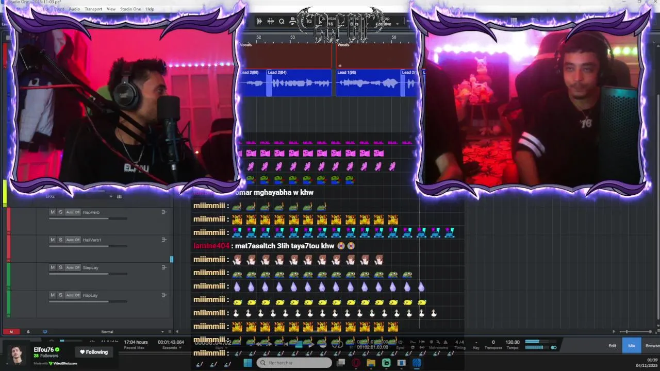This screenshot has height=371, width=660.
Task: Select the RapVerb track name
Action: click(x=91, y=212)
